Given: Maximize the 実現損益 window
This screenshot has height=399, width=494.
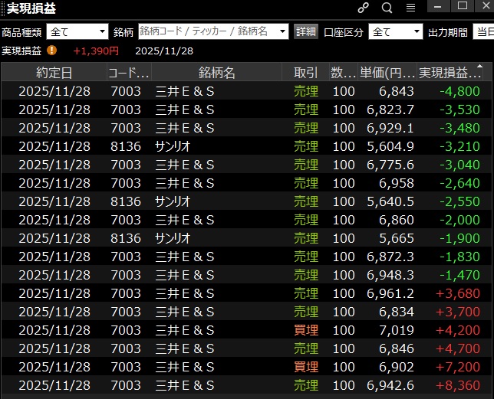Looking at the screenshot, I should pos(462,7).
